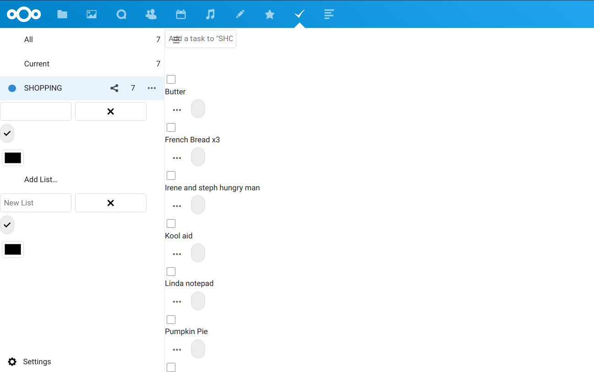
Task: Open the Talk chat icon
Action: point(121,14)
